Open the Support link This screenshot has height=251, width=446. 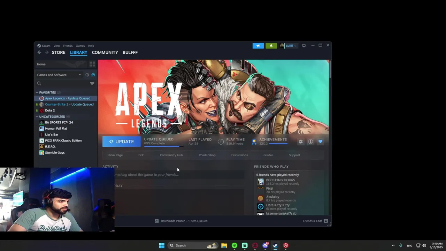click(x=294, y=155)
